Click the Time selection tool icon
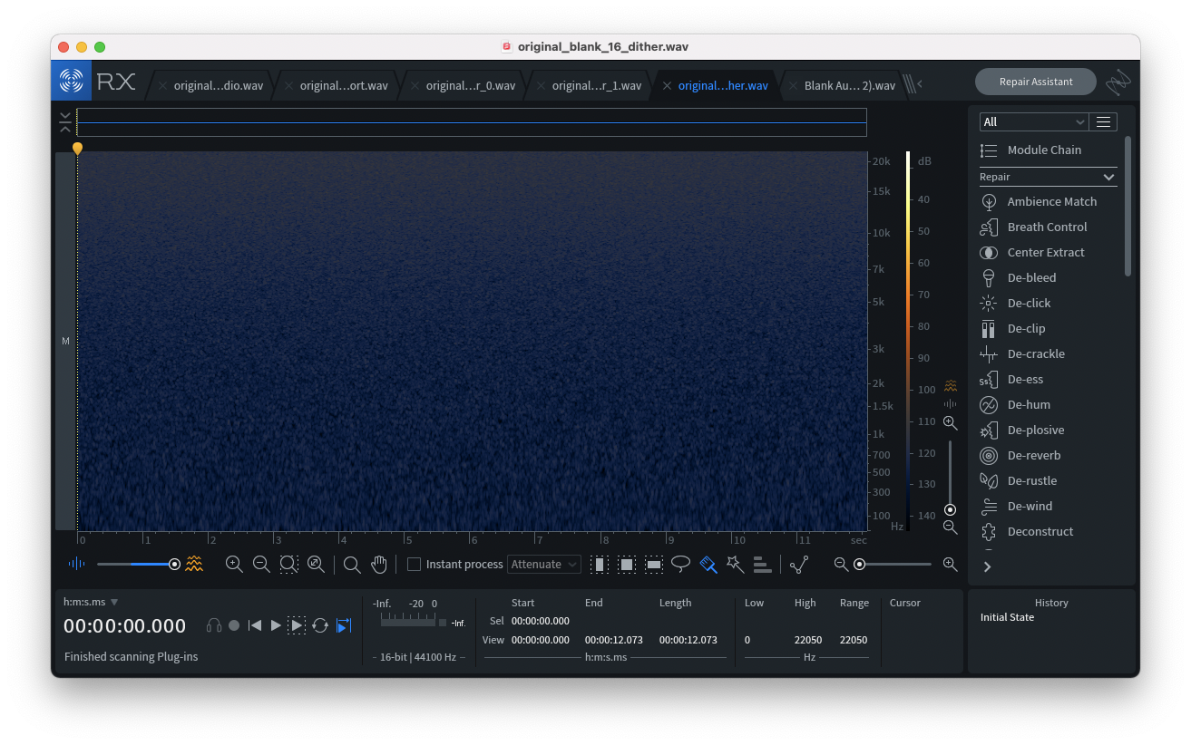The image size is (1191, 745). coord(599,565)
